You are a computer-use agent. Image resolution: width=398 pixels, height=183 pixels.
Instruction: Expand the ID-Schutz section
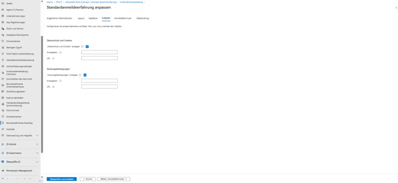point(37,144)
